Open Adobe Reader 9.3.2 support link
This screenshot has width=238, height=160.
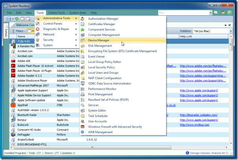203,76
